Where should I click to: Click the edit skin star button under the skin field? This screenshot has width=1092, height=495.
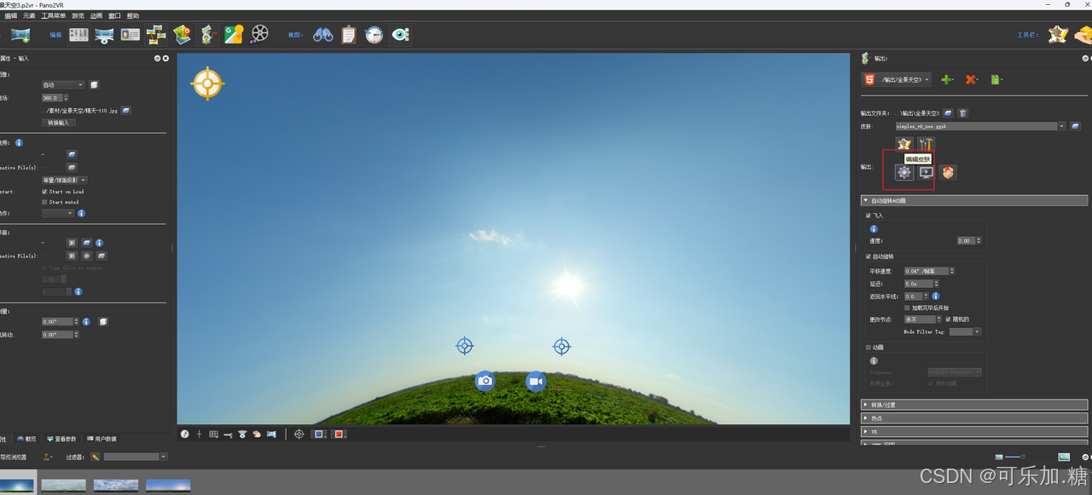[x=904, y=144]
